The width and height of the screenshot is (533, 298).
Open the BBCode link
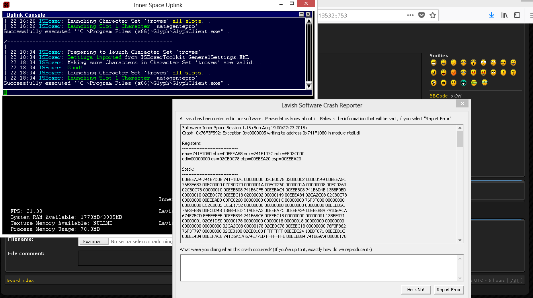439,96
